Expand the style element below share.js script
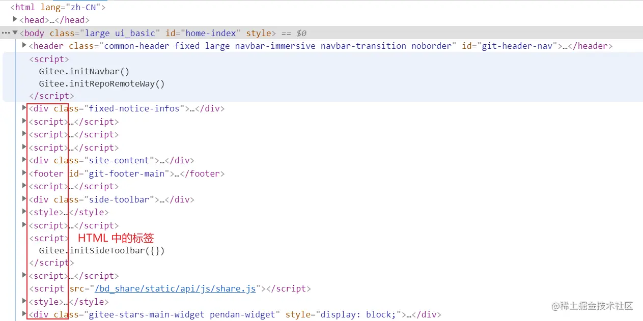The width and height of the screenshot is (643, 321). click(x=24, y=301)
